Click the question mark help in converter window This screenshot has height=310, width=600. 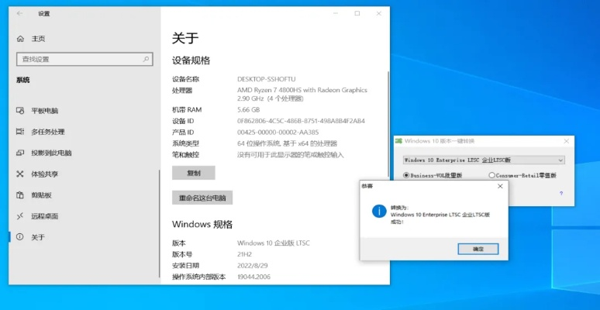pyautogui.click(x=561, y=193)
